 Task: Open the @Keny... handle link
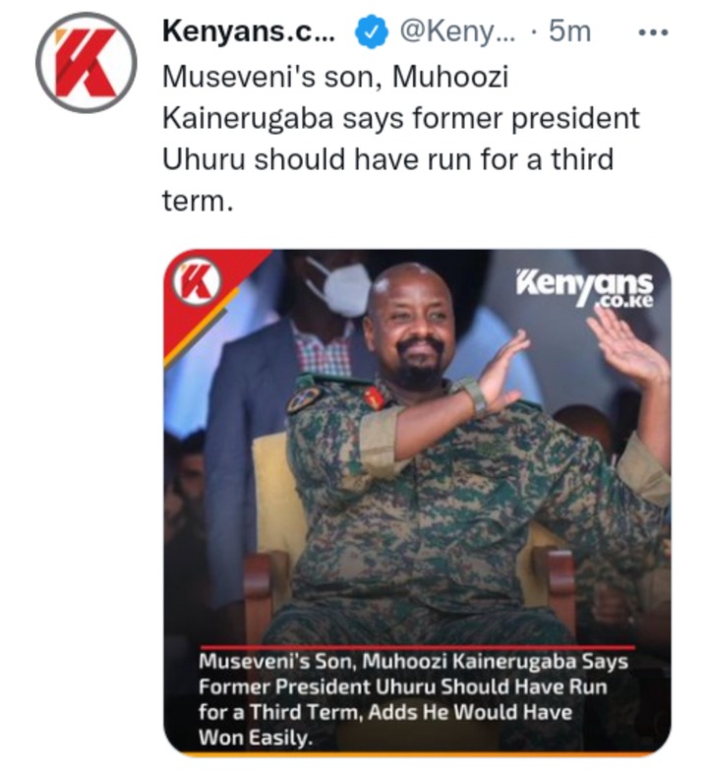[457, 31]
